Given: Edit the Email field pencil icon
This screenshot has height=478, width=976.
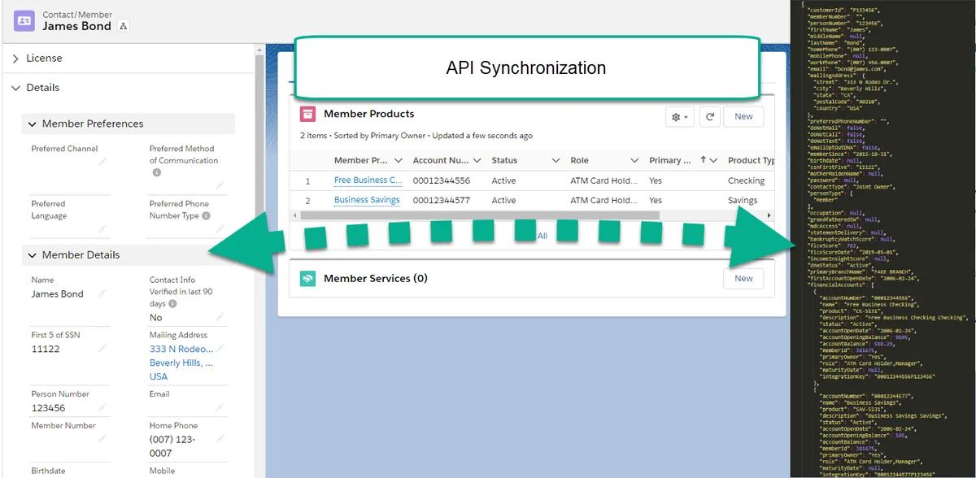Looking at the screenshot, I should [220, 408].
